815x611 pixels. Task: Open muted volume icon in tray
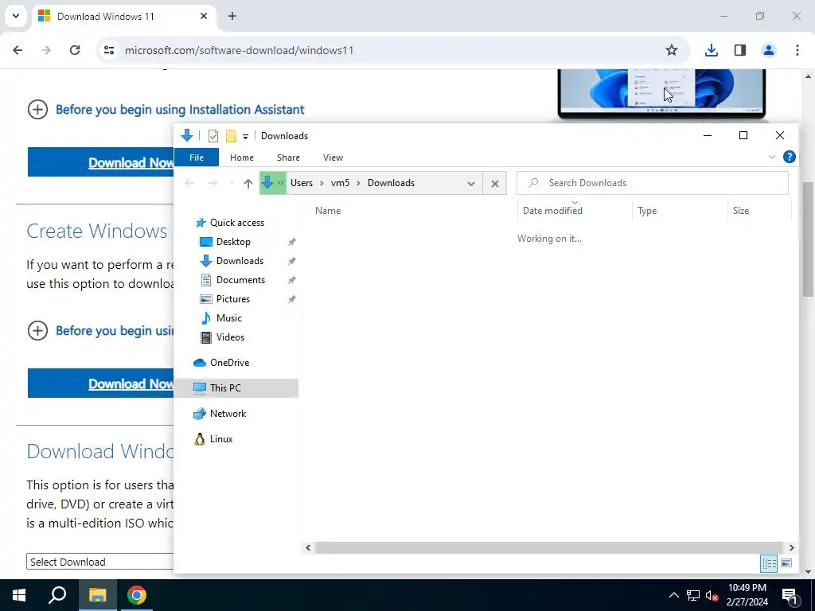pyautogui.click(x=712, y=595)
